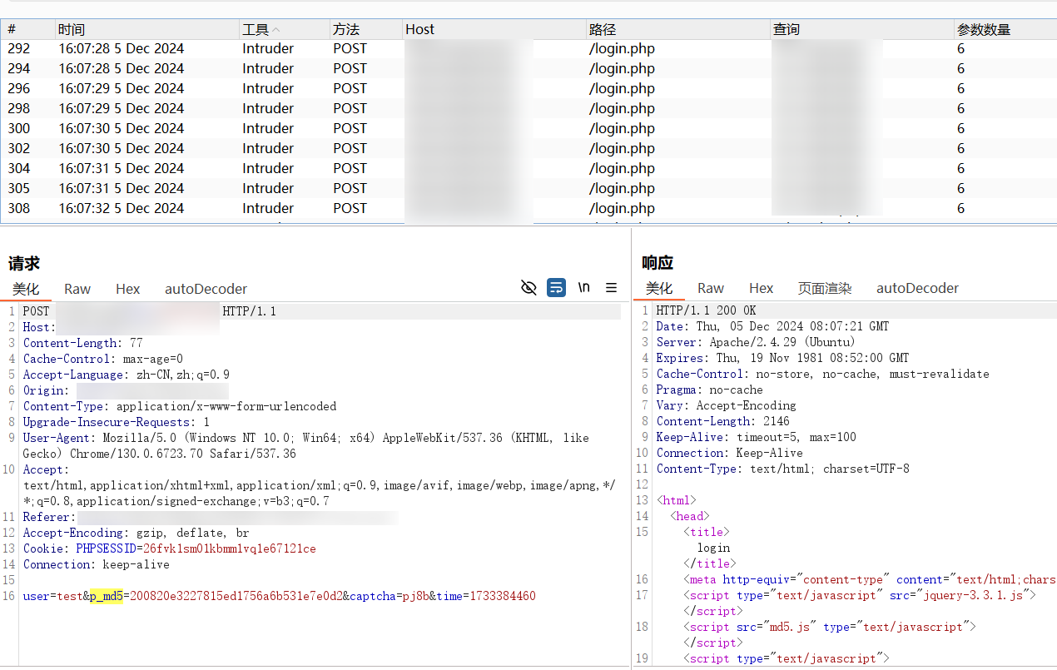Click the 响应 panel heading
This screenshot has height=670, width=1057.
click(x=658, y=263)
